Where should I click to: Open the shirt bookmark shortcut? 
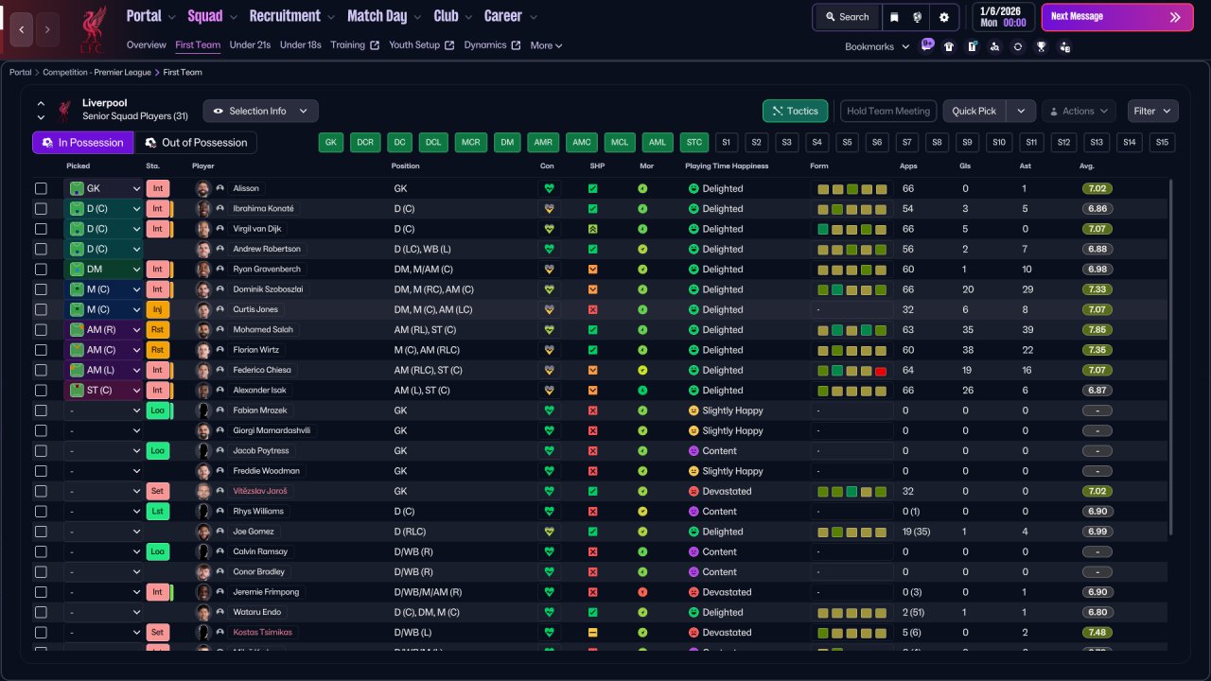[x=949, y=46]
